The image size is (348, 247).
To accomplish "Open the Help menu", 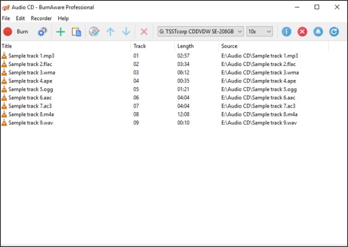I will (63, 18).
